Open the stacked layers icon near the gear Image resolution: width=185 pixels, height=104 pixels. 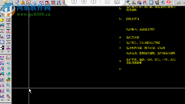tap(34, 2)
